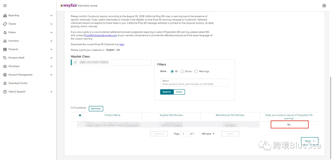This screenshot has width=332, height=160.
Task: Click the Premium Shelf tag icon
Action: 5,58
